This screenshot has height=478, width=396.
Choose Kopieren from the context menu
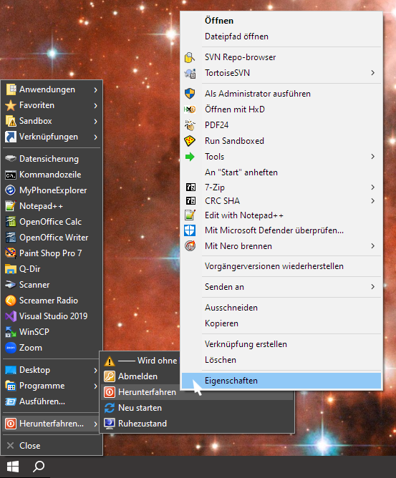pos(281,323)
